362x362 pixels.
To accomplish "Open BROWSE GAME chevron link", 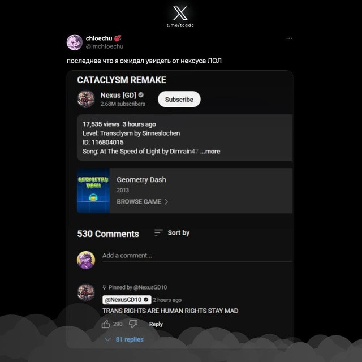I will coord(143,201).
